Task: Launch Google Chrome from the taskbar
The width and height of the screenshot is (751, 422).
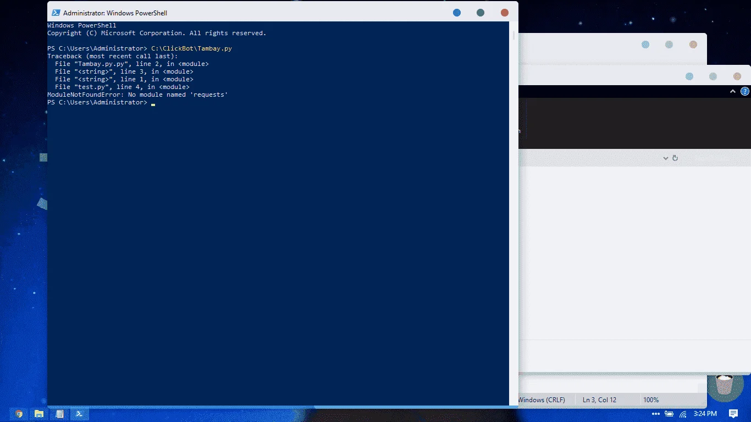Action: pos(19,414)
